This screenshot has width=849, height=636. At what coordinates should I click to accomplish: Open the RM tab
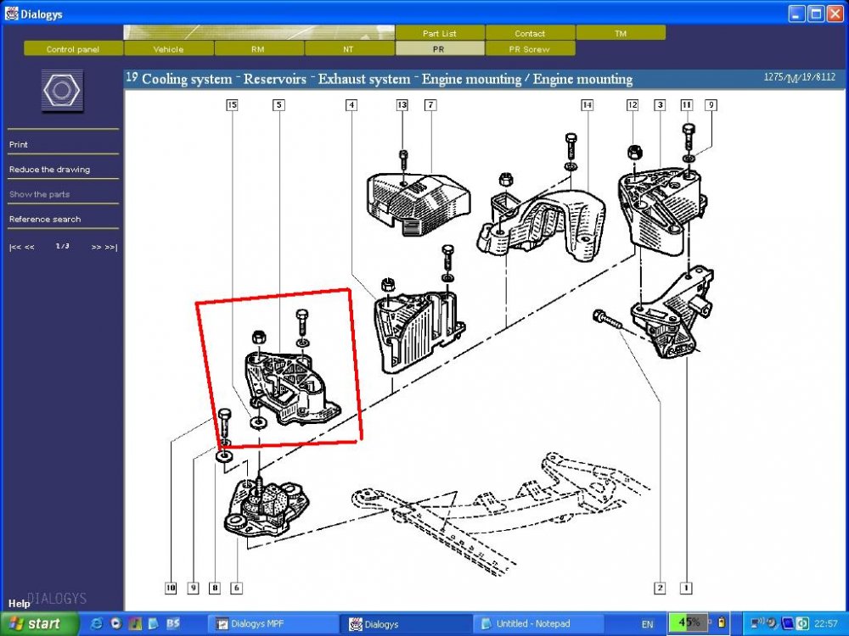258,48
